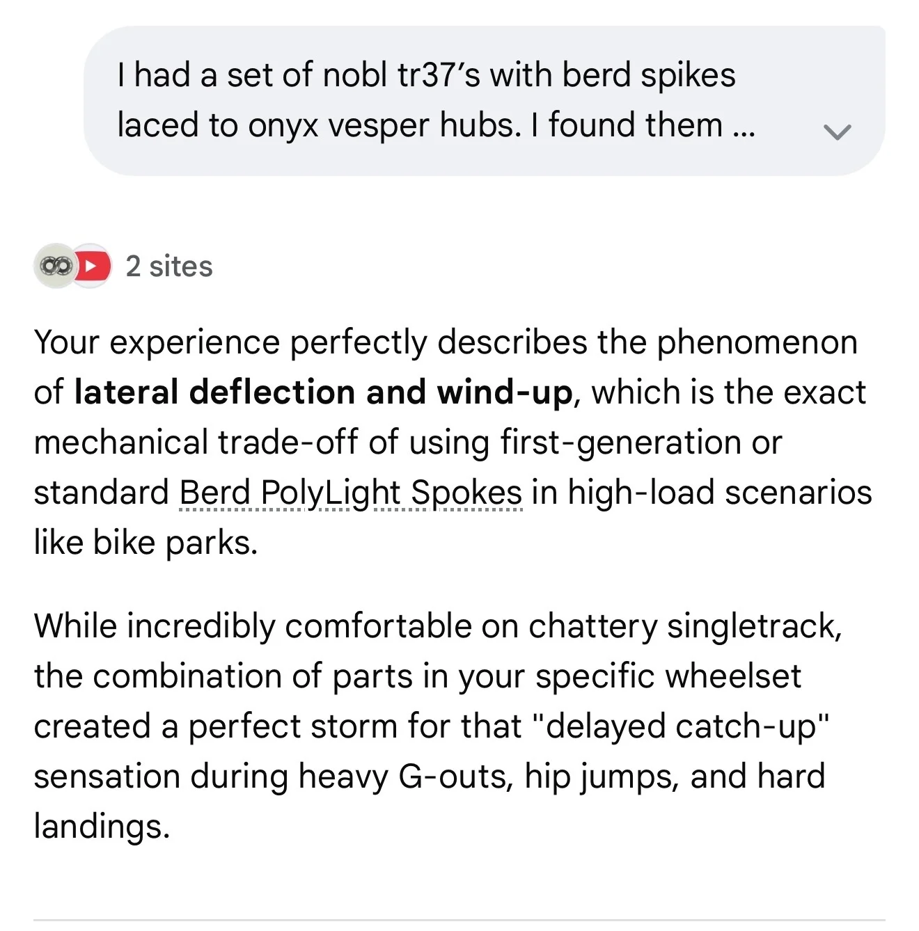Click the paragraph starting "While incredibly comfortable"
919x931 pixels.
(x=439, y=726)
